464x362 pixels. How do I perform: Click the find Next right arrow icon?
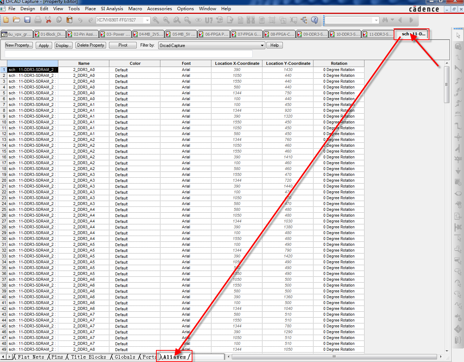click(x=411, y=20)
